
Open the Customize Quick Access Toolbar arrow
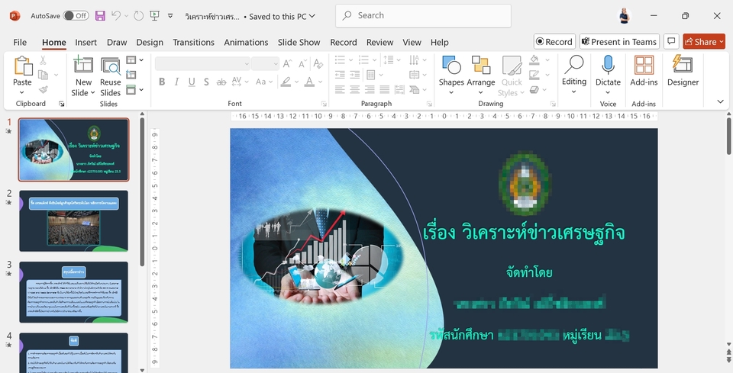(170, 16)
